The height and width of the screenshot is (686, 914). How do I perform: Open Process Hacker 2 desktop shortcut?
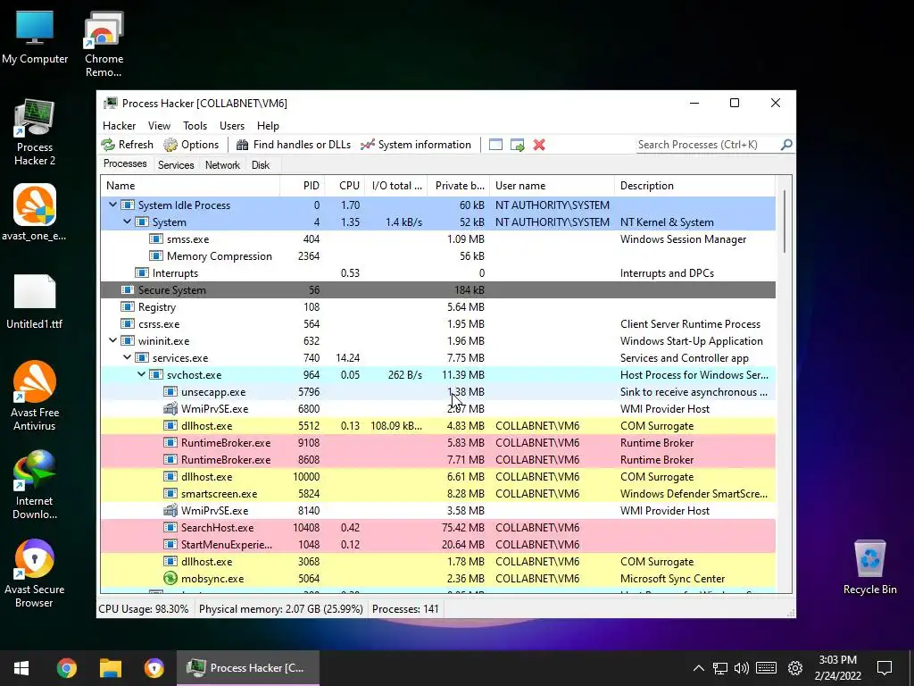[x=35, y=132]
